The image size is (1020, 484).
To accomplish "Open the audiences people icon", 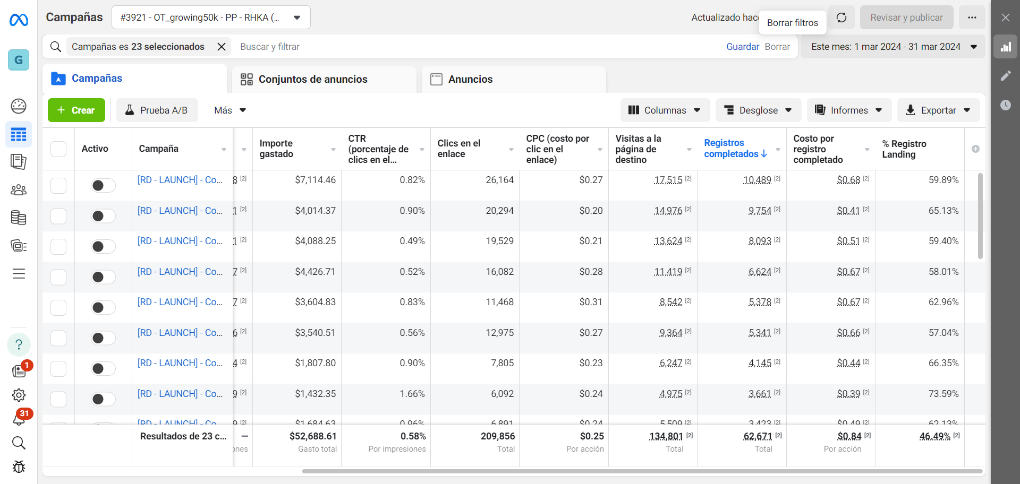I will (x=19, y=189).
